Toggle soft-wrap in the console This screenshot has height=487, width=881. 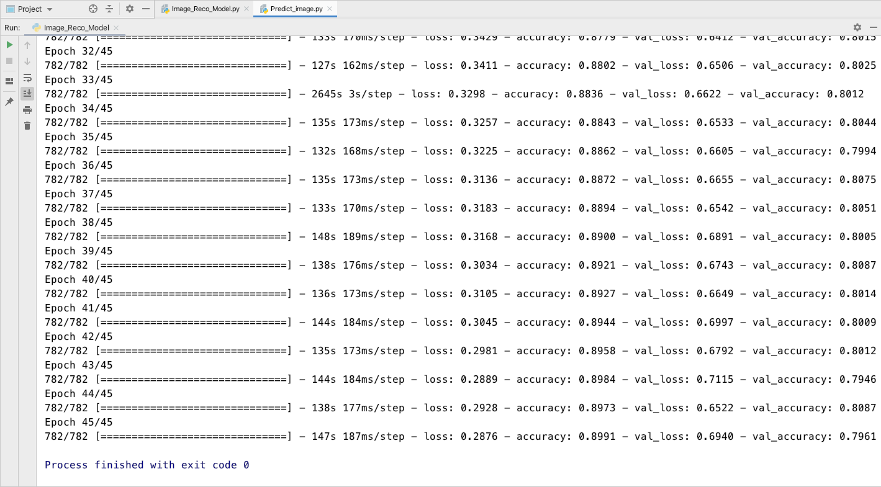[x=27, y=78]
